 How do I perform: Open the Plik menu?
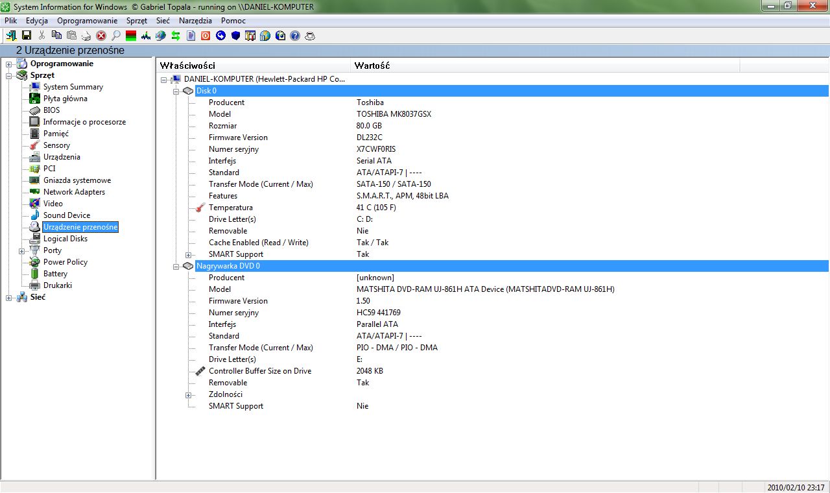coord(10,21)
